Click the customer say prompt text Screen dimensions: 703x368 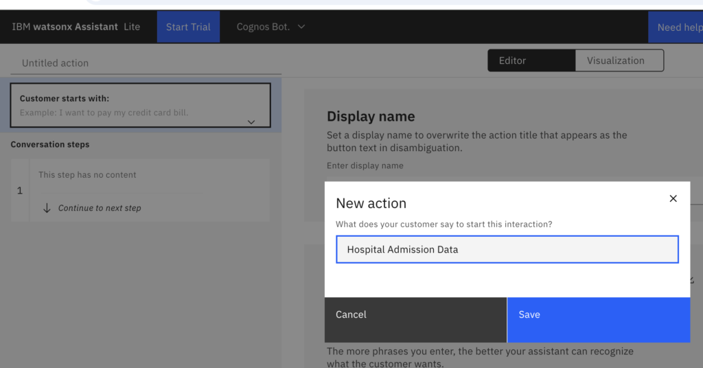444,224
